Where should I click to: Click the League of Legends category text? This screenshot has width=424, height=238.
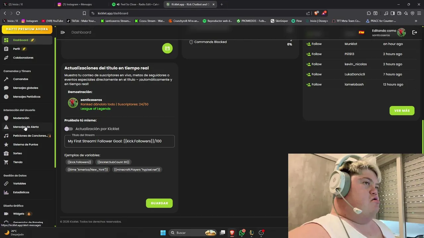click(x=95, y=109)
